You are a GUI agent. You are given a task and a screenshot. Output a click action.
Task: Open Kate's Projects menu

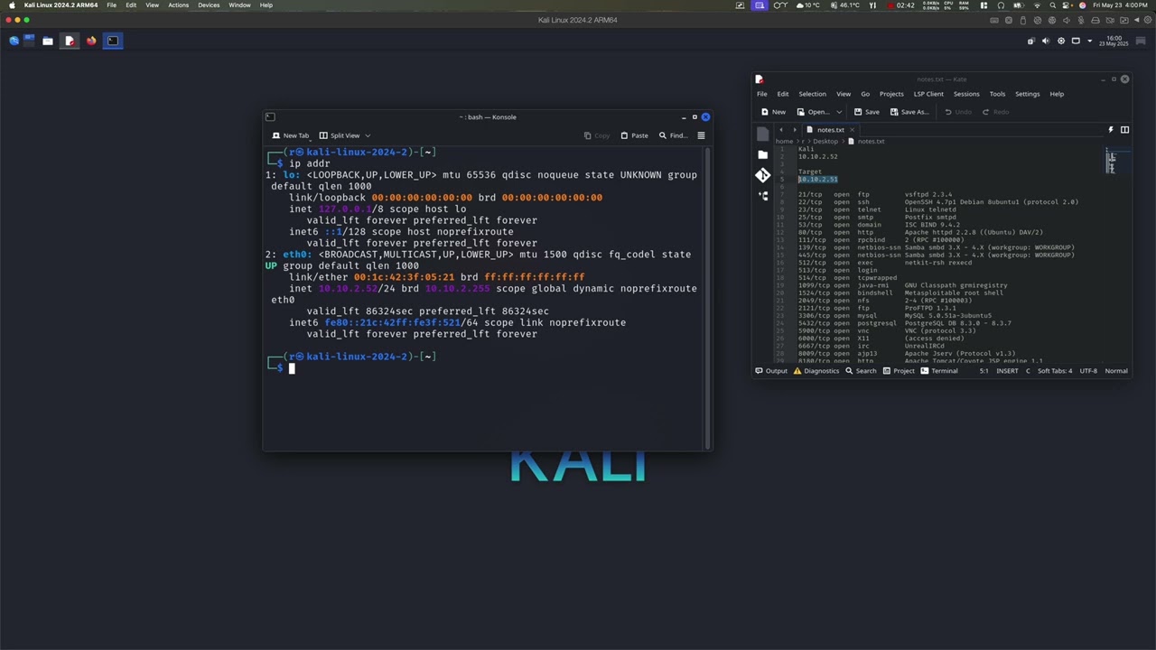[891, 94]
